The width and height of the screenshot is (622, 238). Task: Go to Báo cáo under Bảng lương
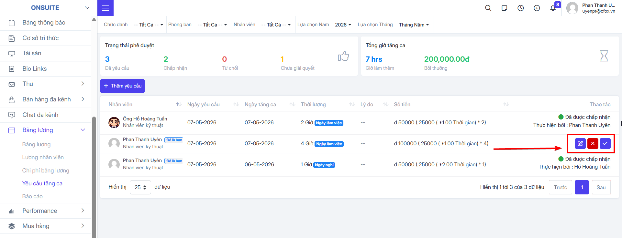[32, 196]
